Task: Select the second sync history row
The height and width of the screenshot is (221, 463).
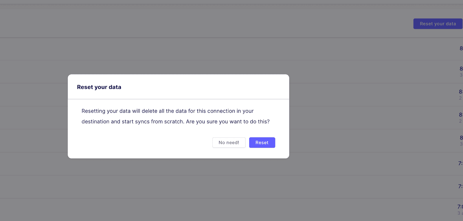Action: coord(231,72)
